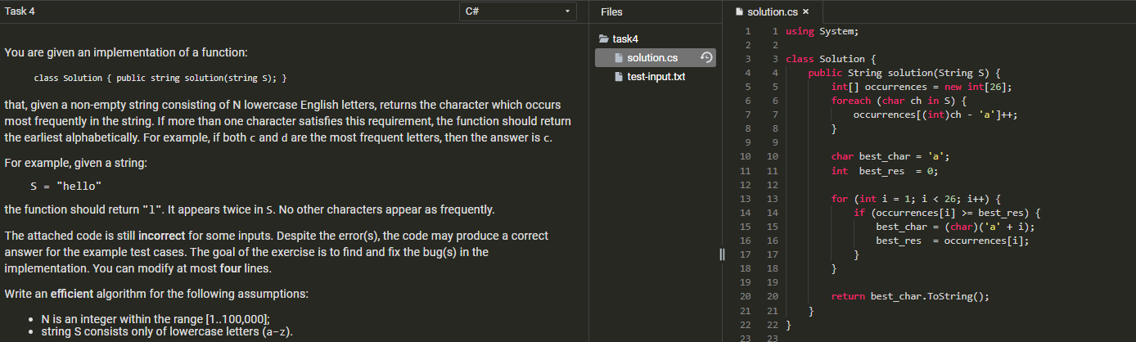This screenshot has width=1136, height=342.
Task: Click the solution.cs file icon in tree
Action: tap(620, 58)
